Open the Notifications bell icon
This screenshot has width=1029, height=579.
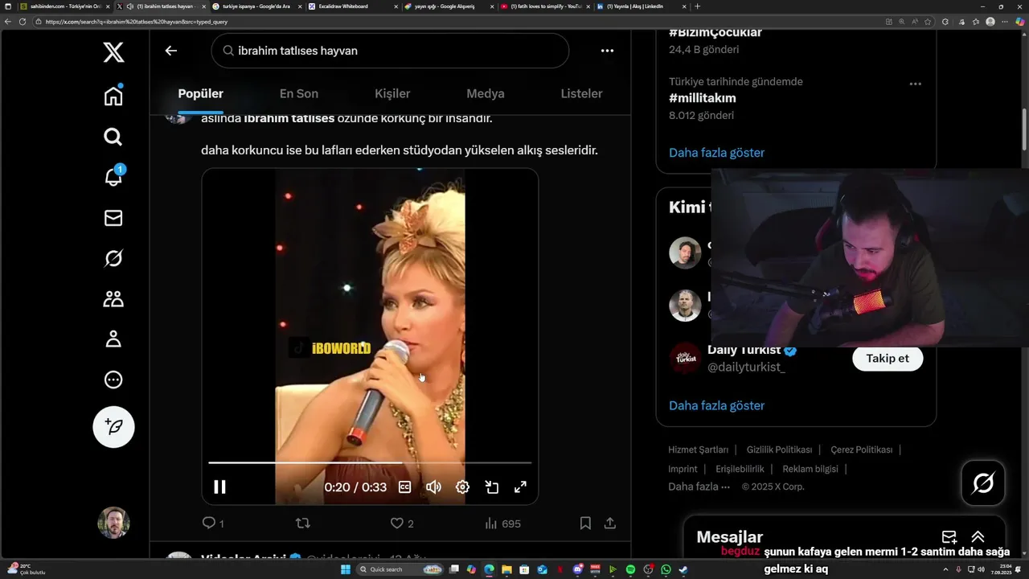tap(113, 176)
